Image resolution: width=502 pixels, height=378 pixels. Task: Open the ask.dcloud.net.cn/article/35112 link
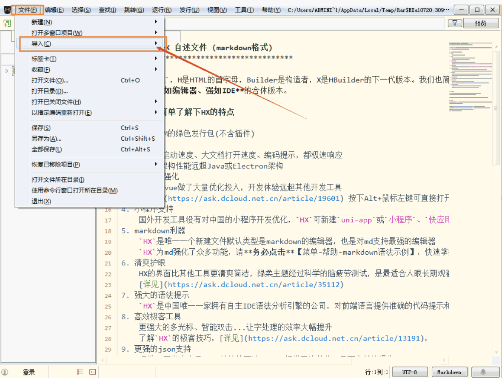click(254, 284)
